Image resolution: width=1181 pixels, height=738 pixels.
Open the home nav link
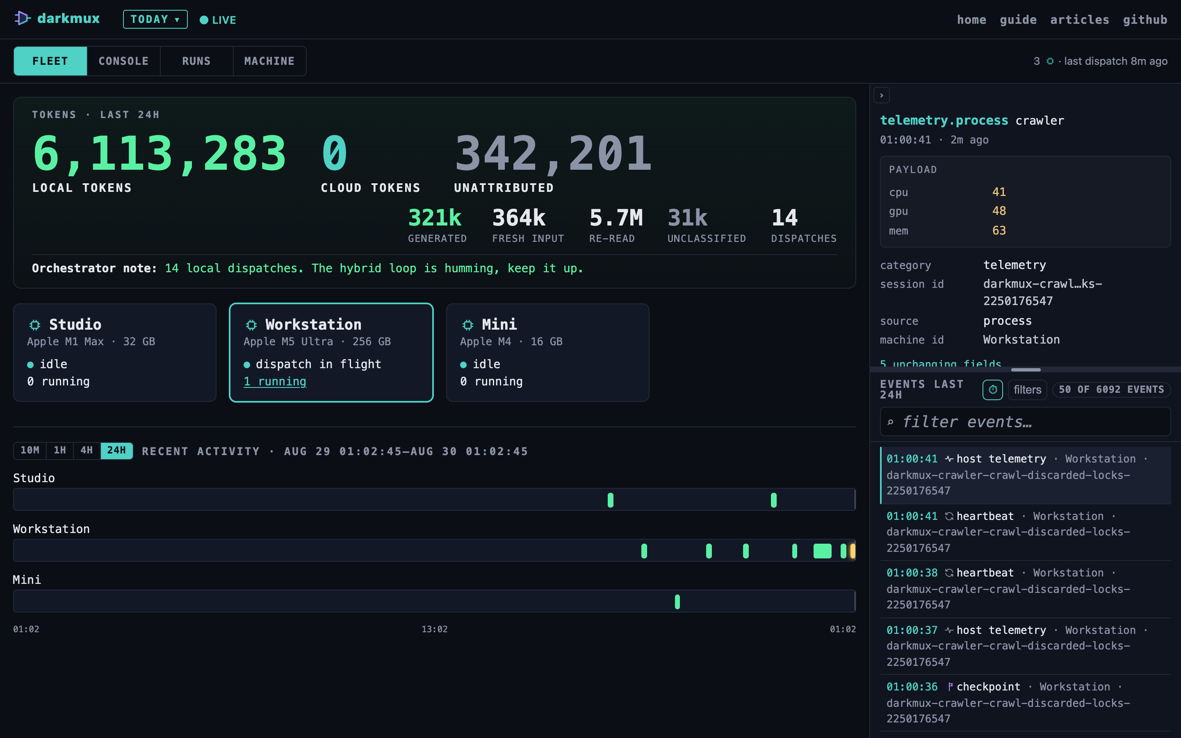pyautogui.click(x=971, y=20)
